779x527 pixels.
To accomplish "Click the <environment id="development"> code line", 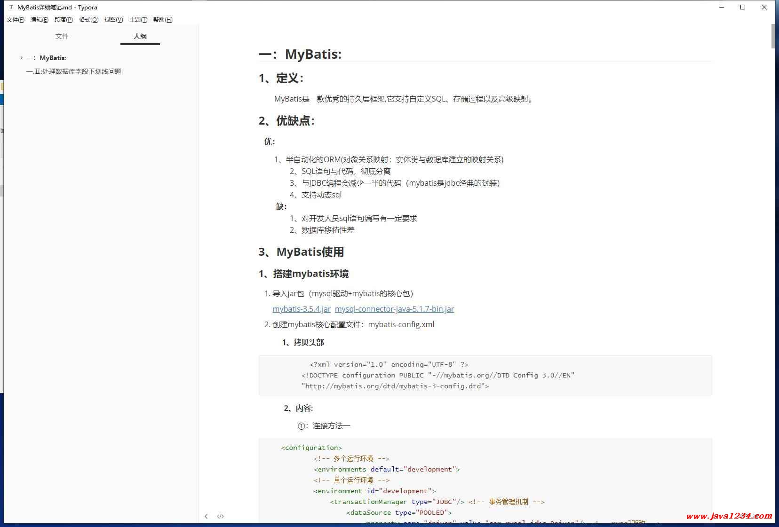I will [x=374, y=491].
